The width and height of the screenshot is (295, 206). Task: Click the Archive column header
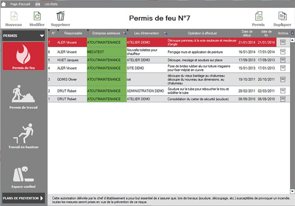[283, 33]
